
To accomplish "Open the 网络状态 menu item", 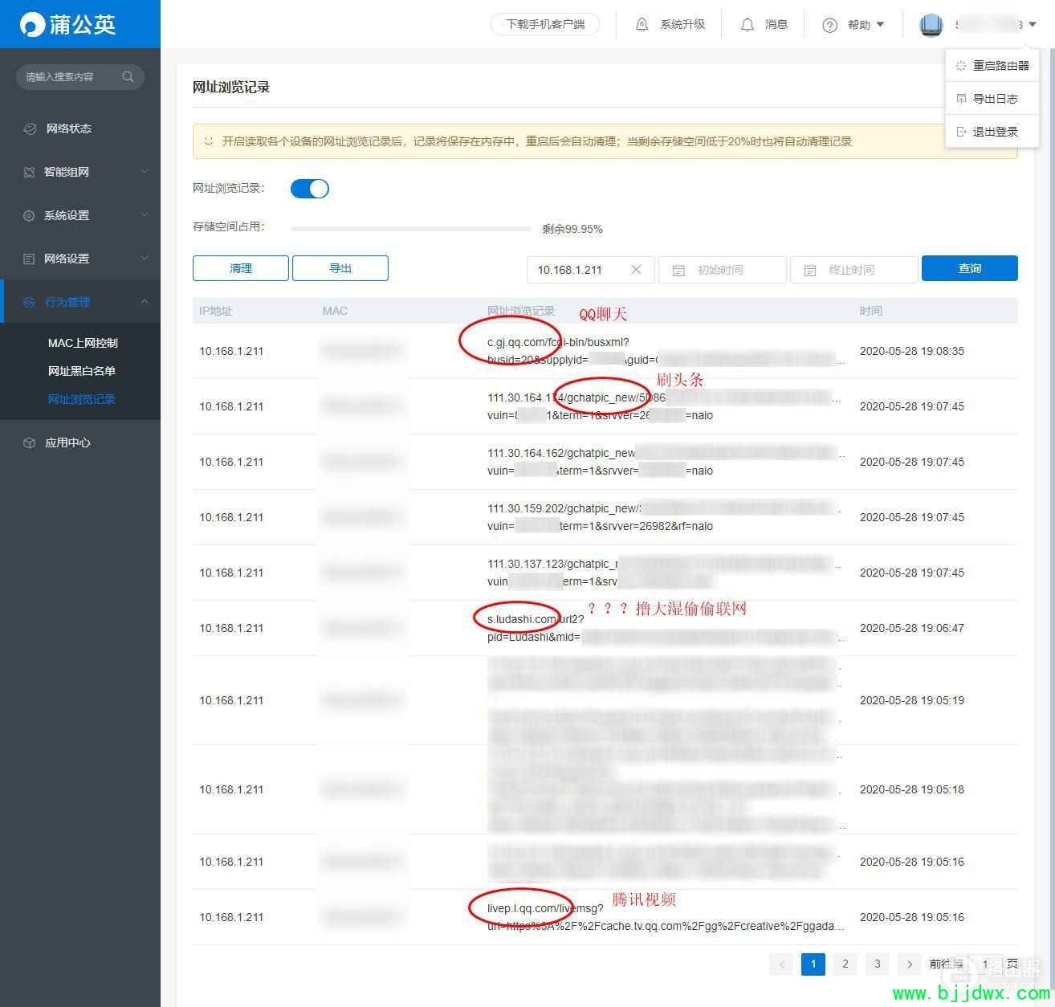I will 80,128.
